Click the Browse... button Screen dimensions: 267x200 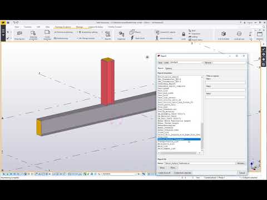pyautogui.click(x=241, y=163)
